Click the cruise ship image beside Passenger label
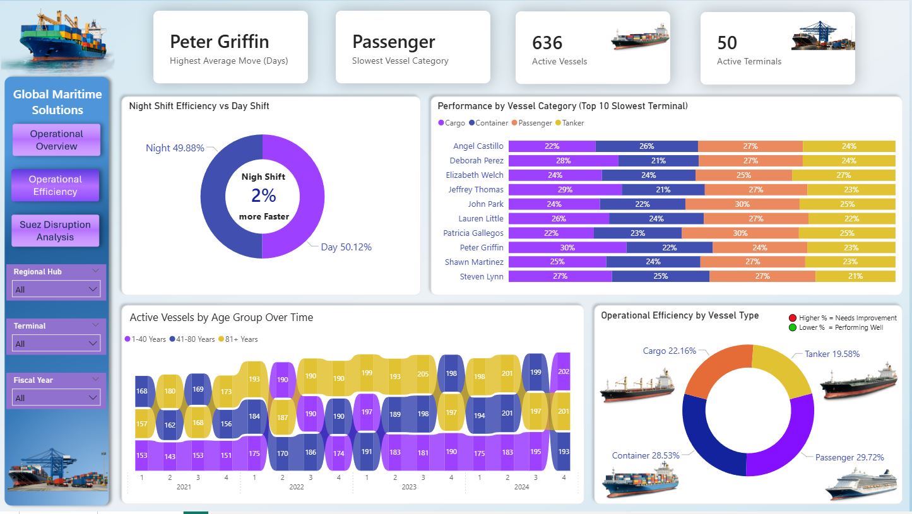The image size is (912, 514). (x=861, y=484)
